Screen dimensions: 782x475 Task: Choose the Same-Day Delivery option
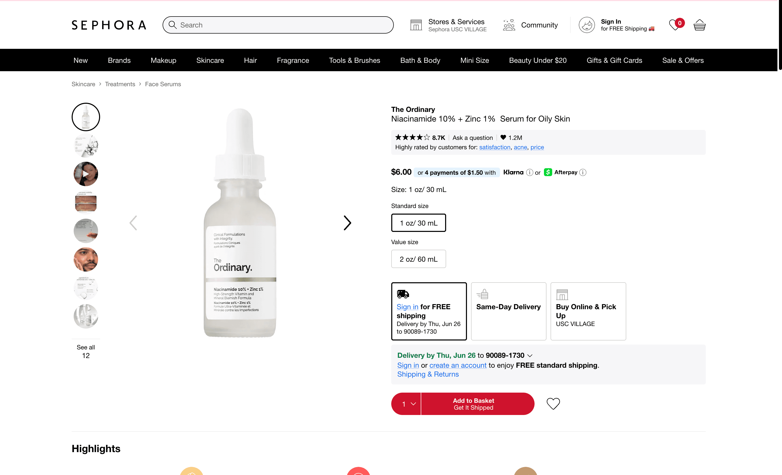(508, 311)
